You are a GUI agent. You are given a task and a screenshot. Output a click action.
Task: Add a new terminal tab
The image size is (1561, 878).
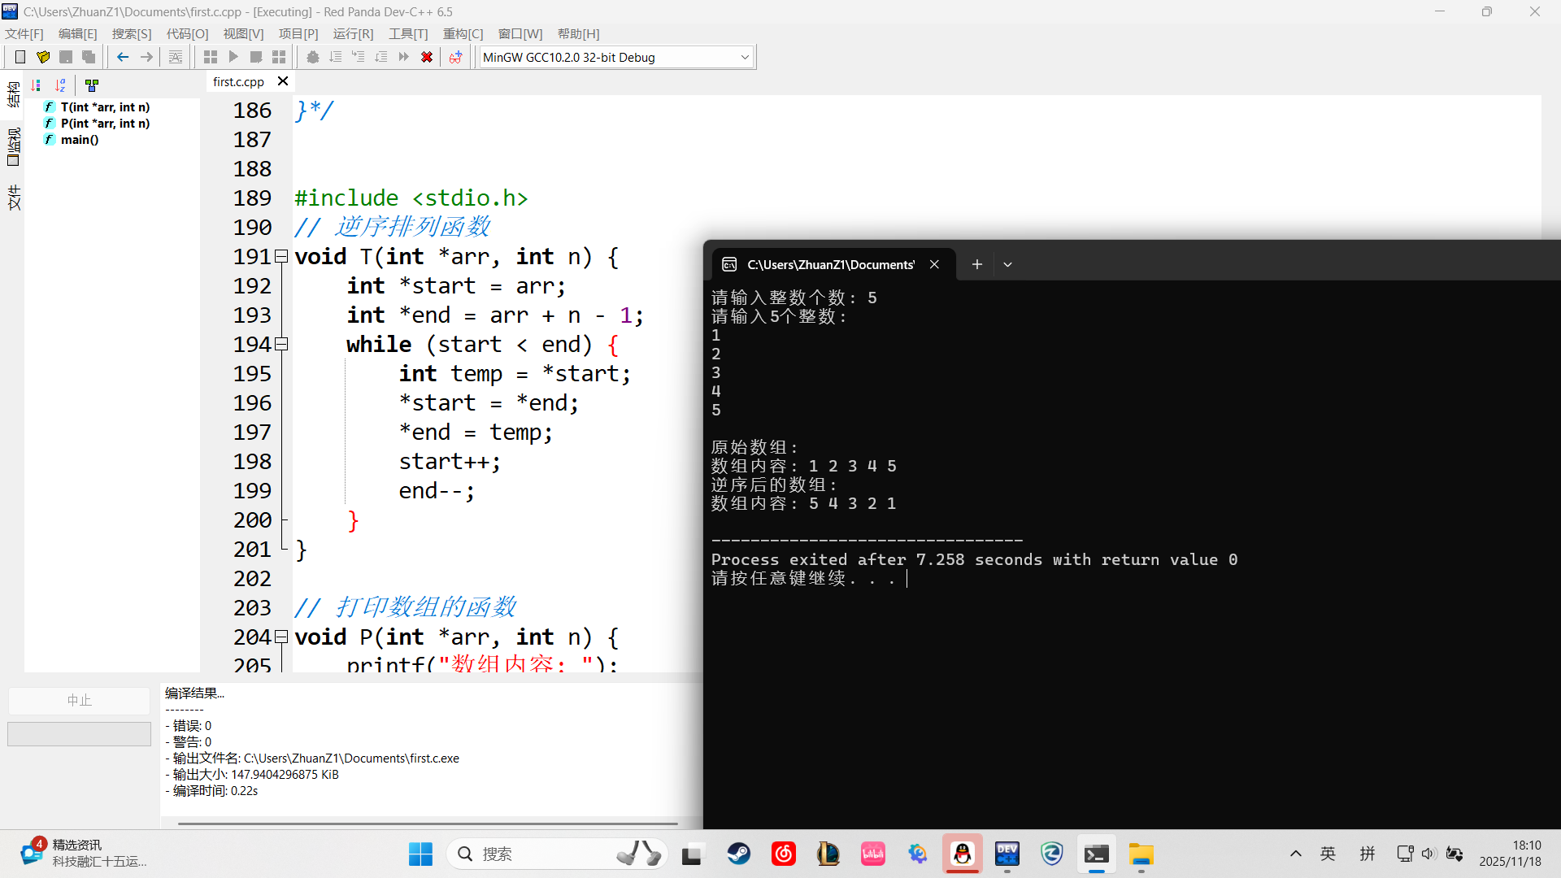[976, 264]
